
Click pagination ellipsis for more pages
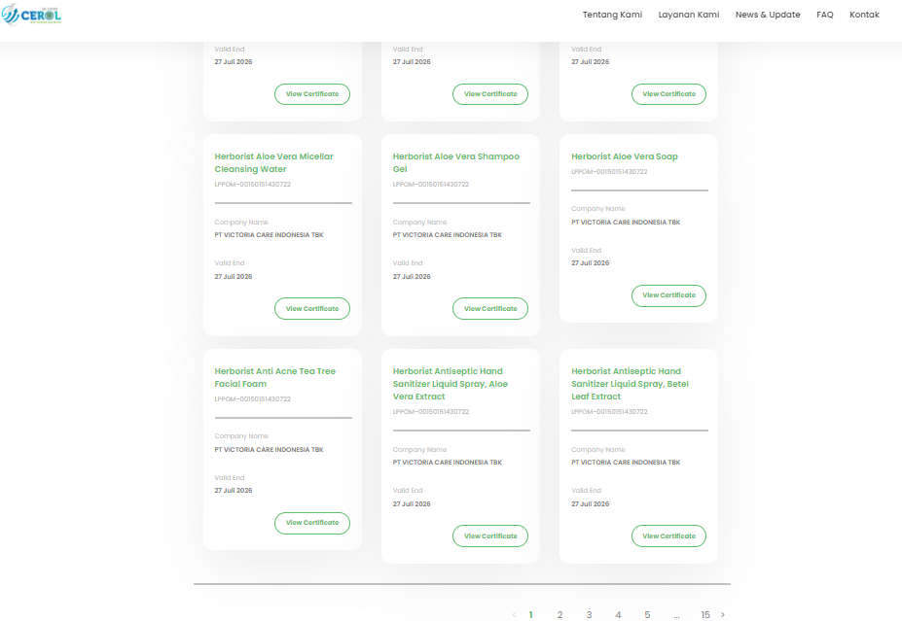point(676,616)
